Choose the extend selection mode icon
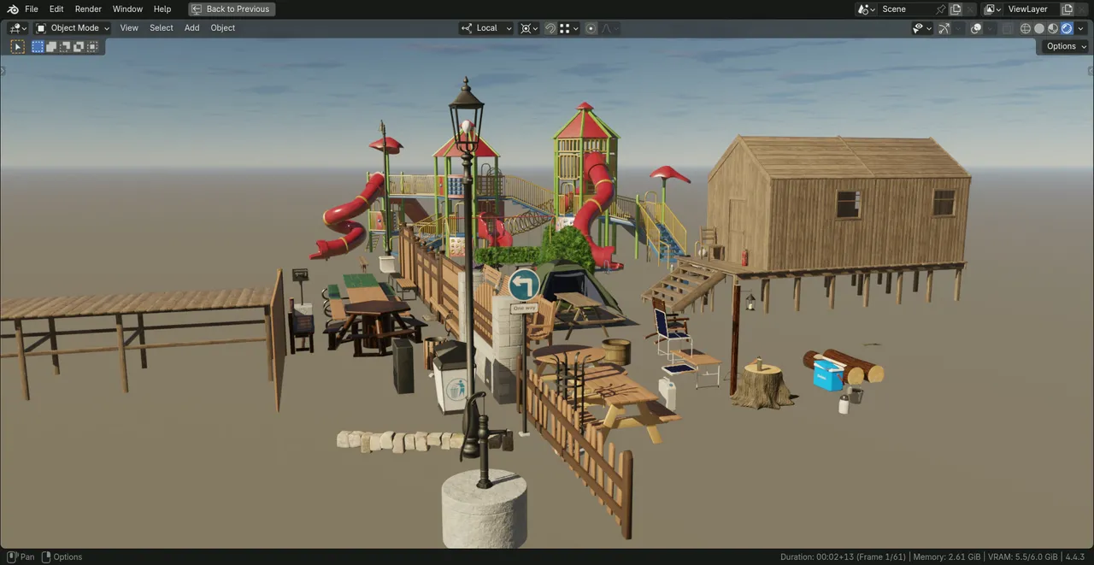The width and height of the screenshot is (1094, 565). click(51, 46)
